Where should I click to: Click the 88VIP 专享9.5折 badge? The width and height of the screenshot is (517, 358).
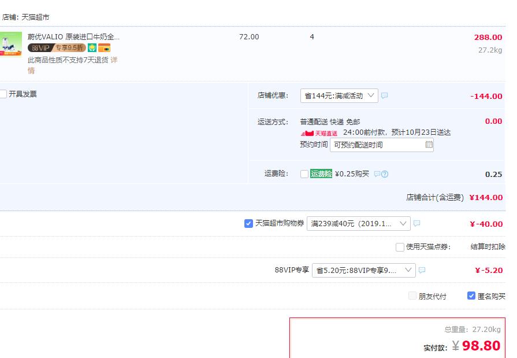[57, 48]
